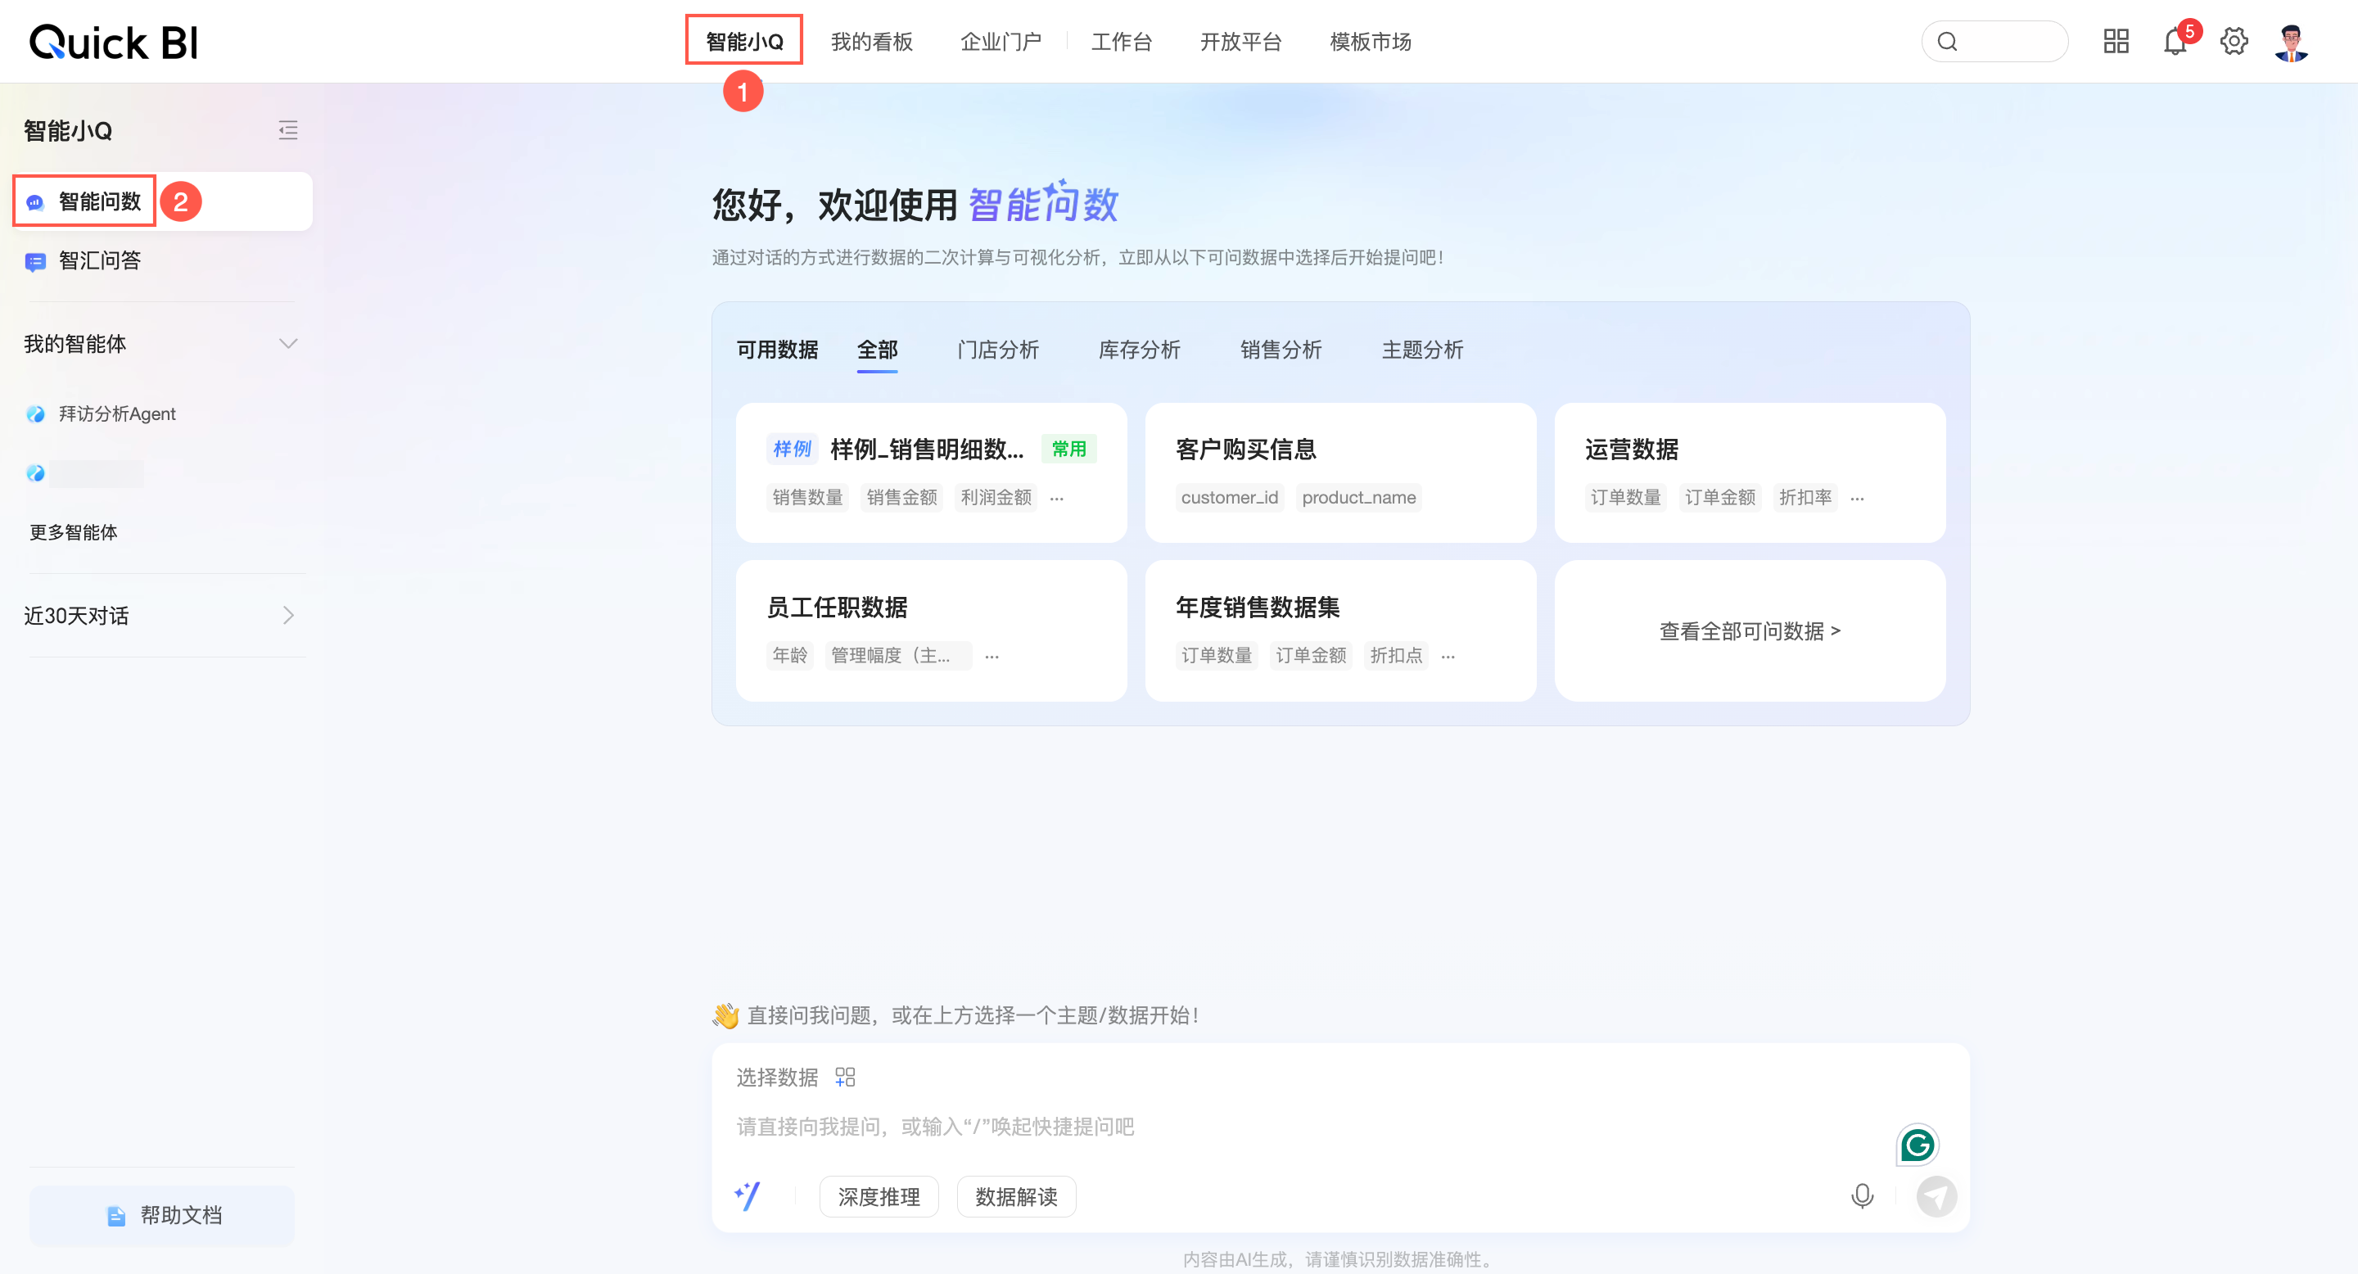Open 企业门户 navigation tab
Viewport: 2358px width, 1274px height.
(1001, 41)
